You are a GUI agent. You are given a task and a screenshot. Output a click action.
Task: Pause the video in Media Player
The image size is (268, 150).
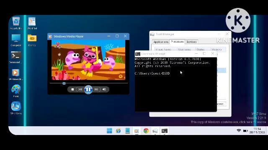click(88, 89)
